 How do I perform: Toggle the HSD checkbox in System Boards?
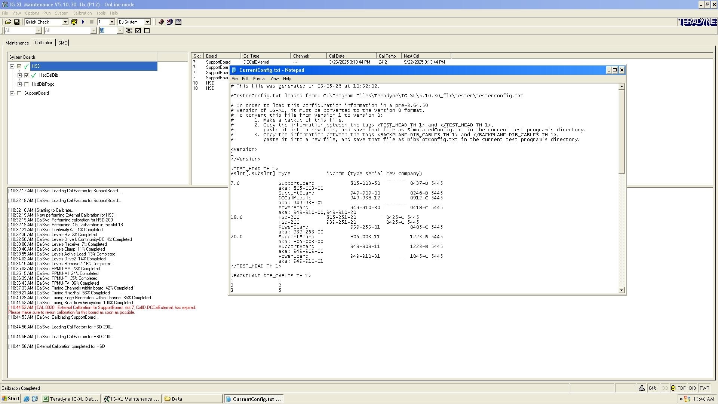[19, 67]
